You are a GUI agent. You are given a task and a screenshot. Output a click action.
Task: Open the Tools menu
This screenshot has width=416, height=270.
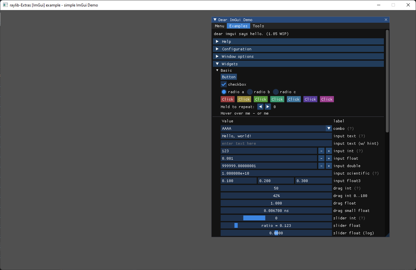[258, 26]
